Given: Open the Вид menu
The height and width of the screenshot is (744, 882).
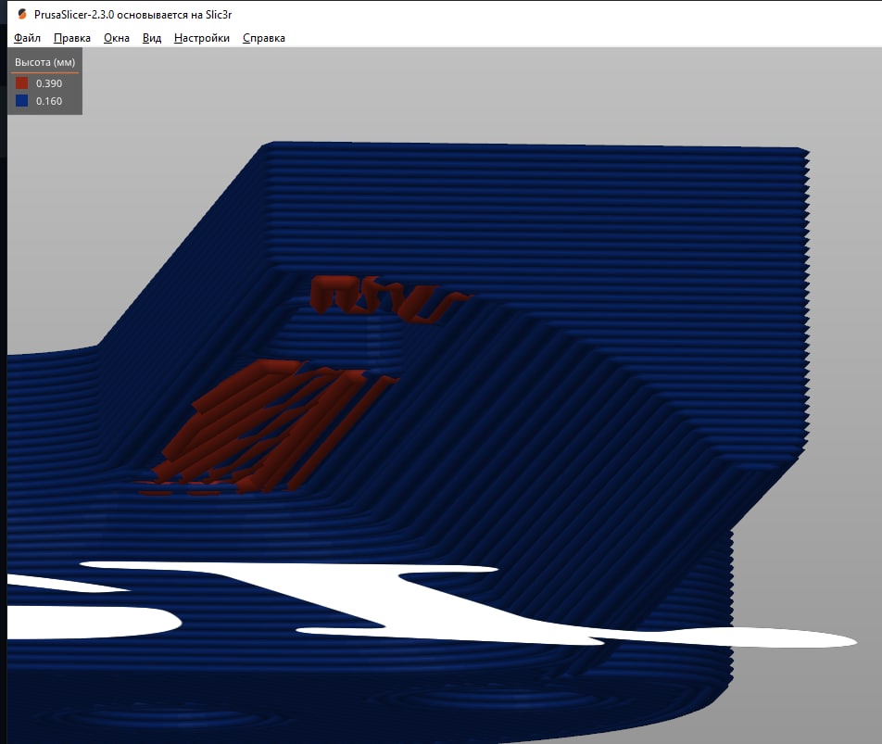Looking at the screenshot, I should point(152,38).
